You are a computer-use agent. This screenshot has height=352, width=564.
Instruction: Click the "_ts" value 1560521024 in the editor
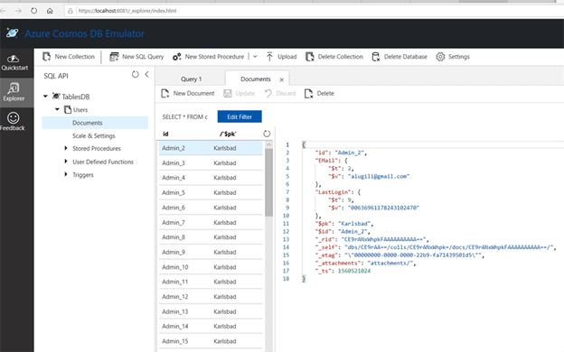[354, 271]
